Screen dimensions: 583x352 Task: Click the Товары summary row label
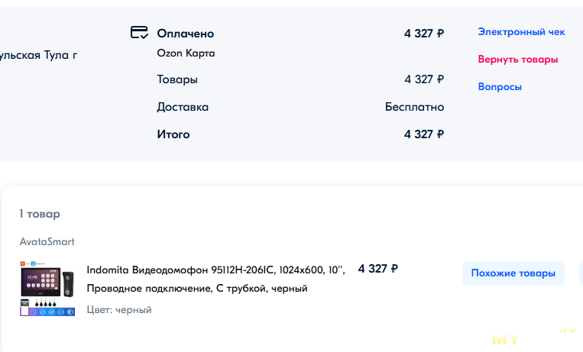[x=177, y=79]
